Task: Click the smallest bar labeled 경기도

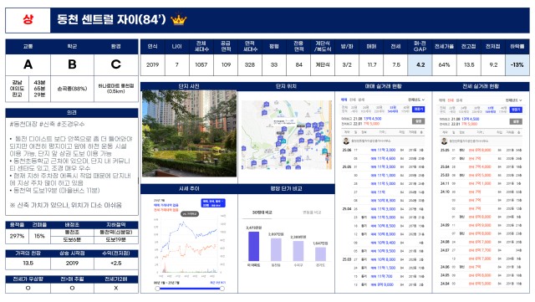Action: [320, 254]
